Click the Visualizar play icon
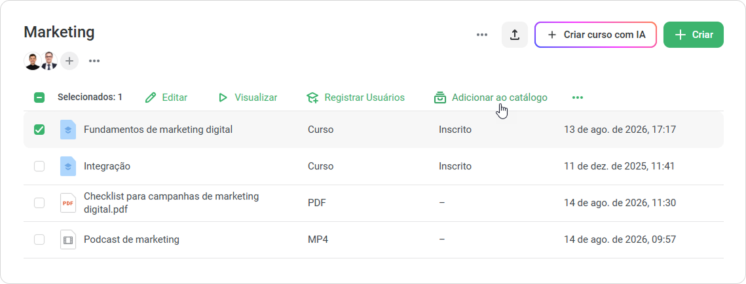Screen dimensions: 746x284 [x=223, y=98]
